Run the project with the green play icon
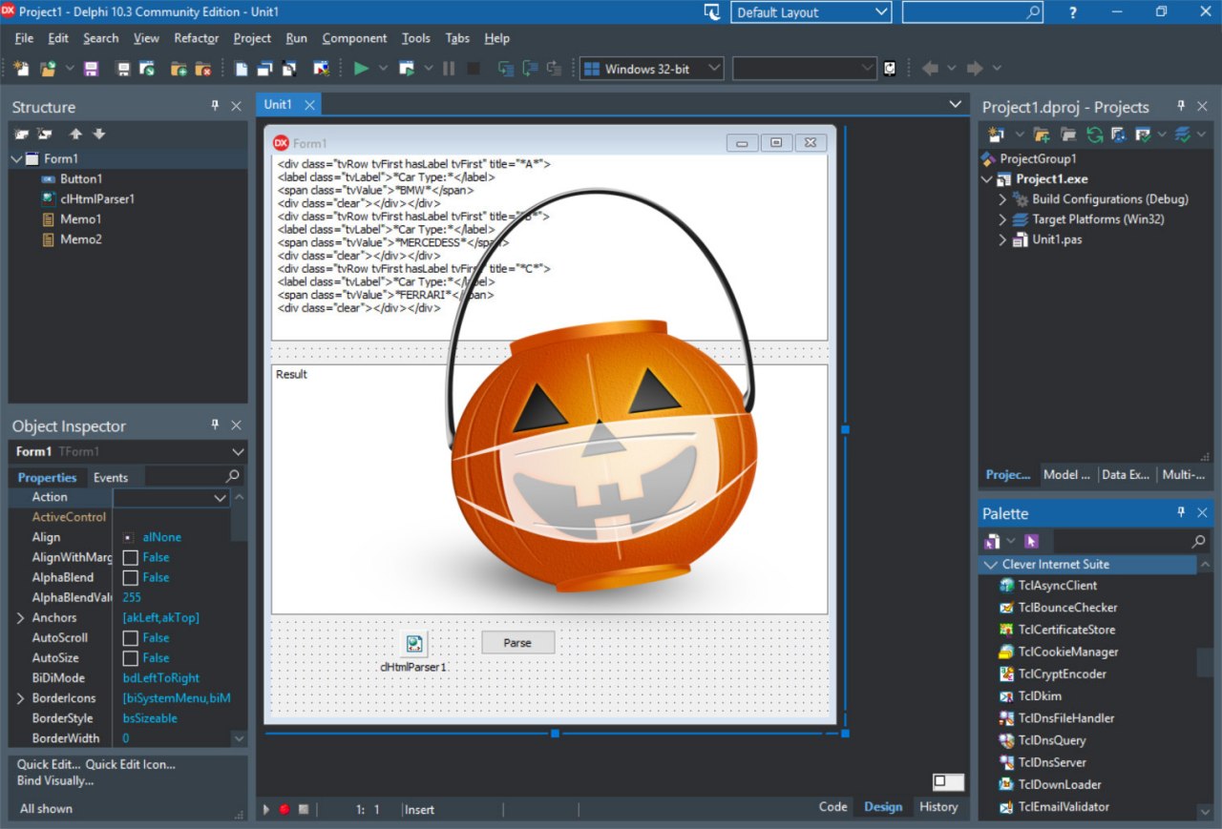1222x829 pixels. [x=361, y=69]
